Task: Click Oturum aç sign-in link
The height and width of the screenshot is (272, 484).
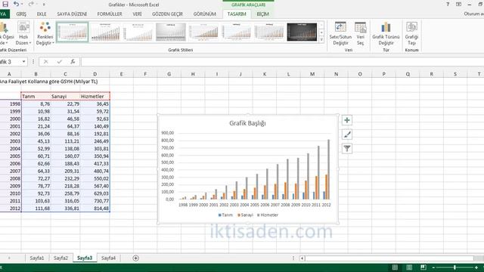Action: [474, 14]
